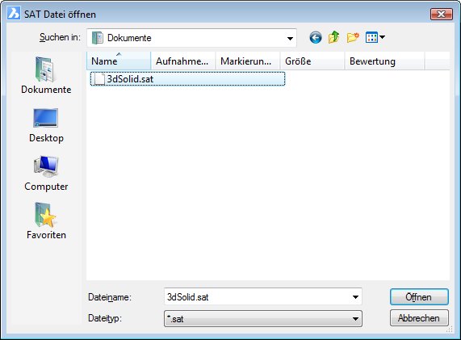Screen dimensions: 461x340
Task: Go up one folder level
Action: point(333,37)
